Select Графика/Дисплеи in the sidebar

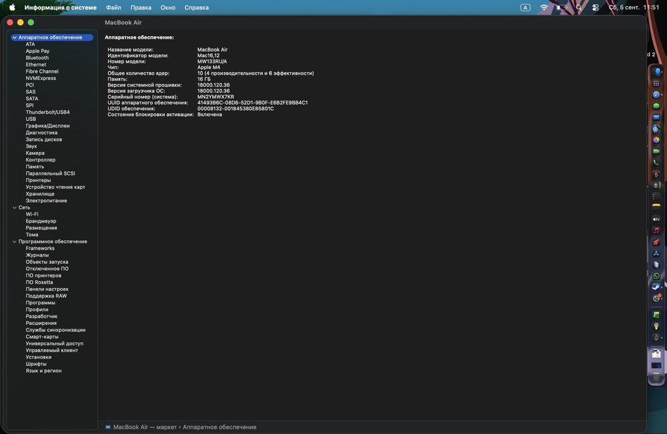(x=47, y=126)
